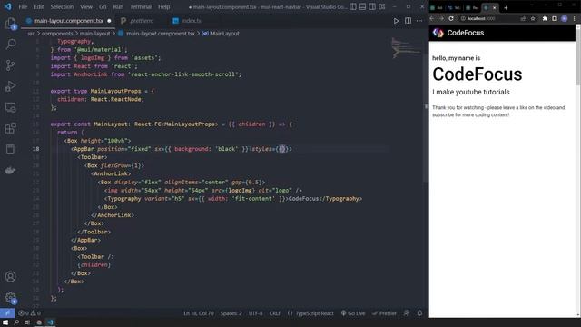Click the CodeFocus logo in the navbar
The image size is (581, 327).
click(438, 33)
